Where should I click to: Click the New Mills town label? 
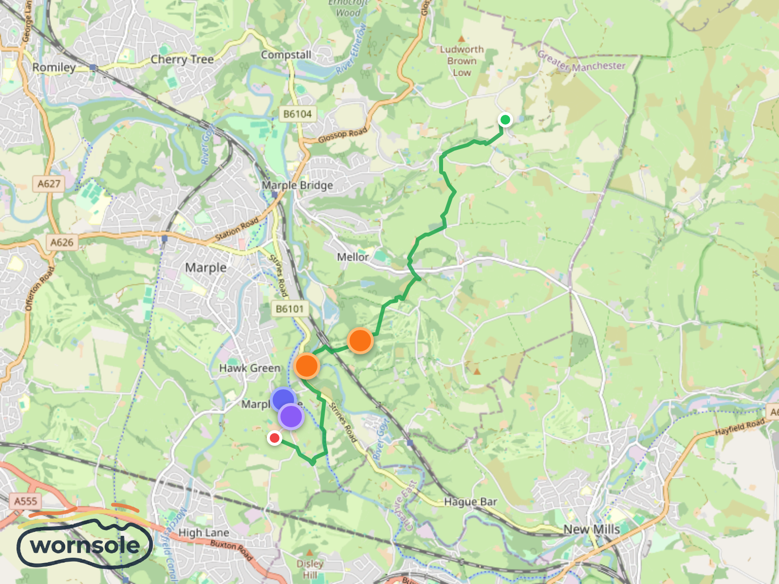[592, 529]
